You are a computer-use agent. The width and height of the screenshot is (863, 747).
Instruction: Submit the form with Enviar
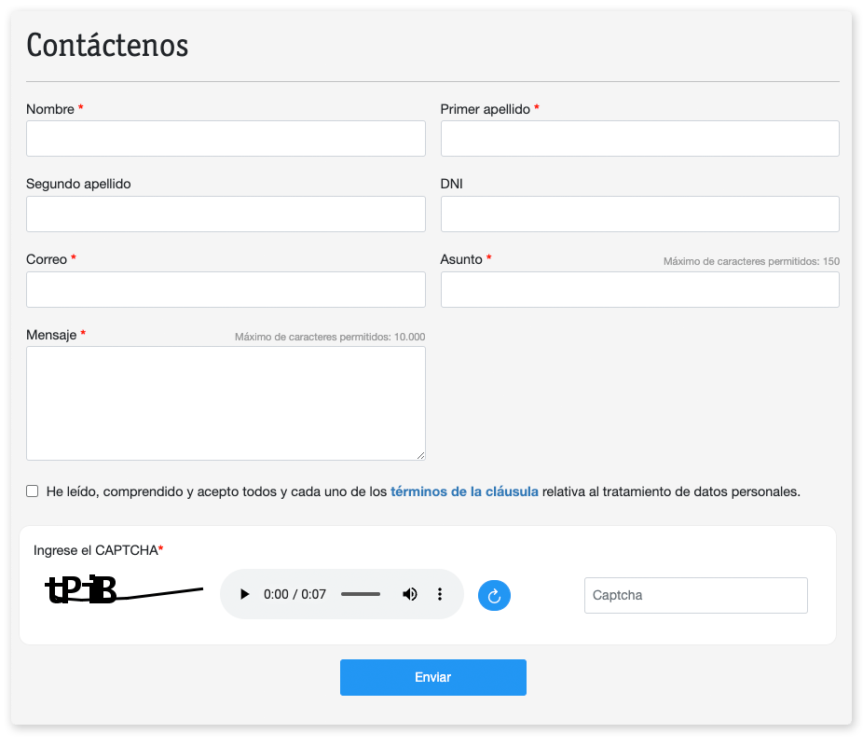pos(433,678)
